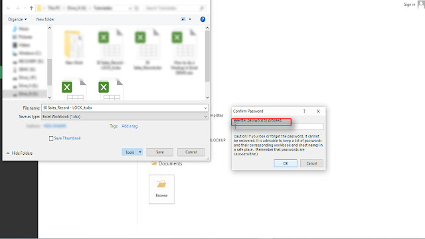The height and width of the screenshot is (239, 425).
Task: Click the navigation pane scroll down arrow
Action: (x=49, y=98)
